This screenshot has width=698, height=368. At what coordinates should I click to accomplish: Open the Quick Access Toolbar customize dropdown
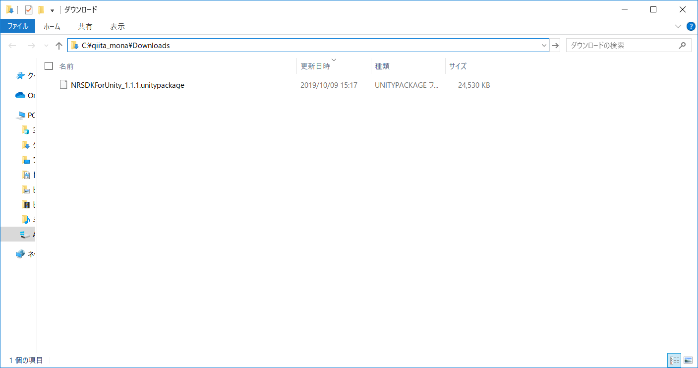tap(52, 10)
